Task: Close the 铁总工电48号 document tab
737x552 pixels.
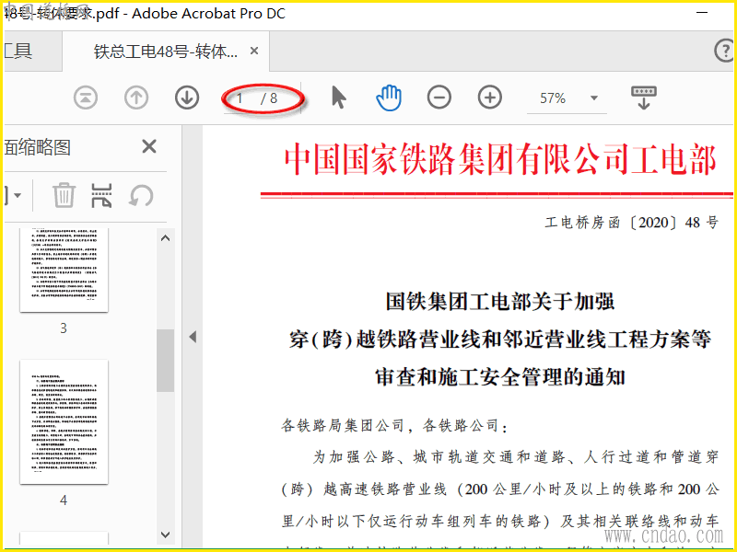Action: [254, 51]
